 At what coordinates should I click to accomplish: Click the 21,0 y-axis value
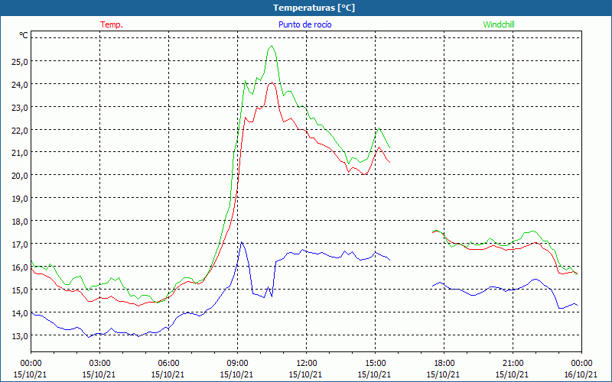coord(20,153)
